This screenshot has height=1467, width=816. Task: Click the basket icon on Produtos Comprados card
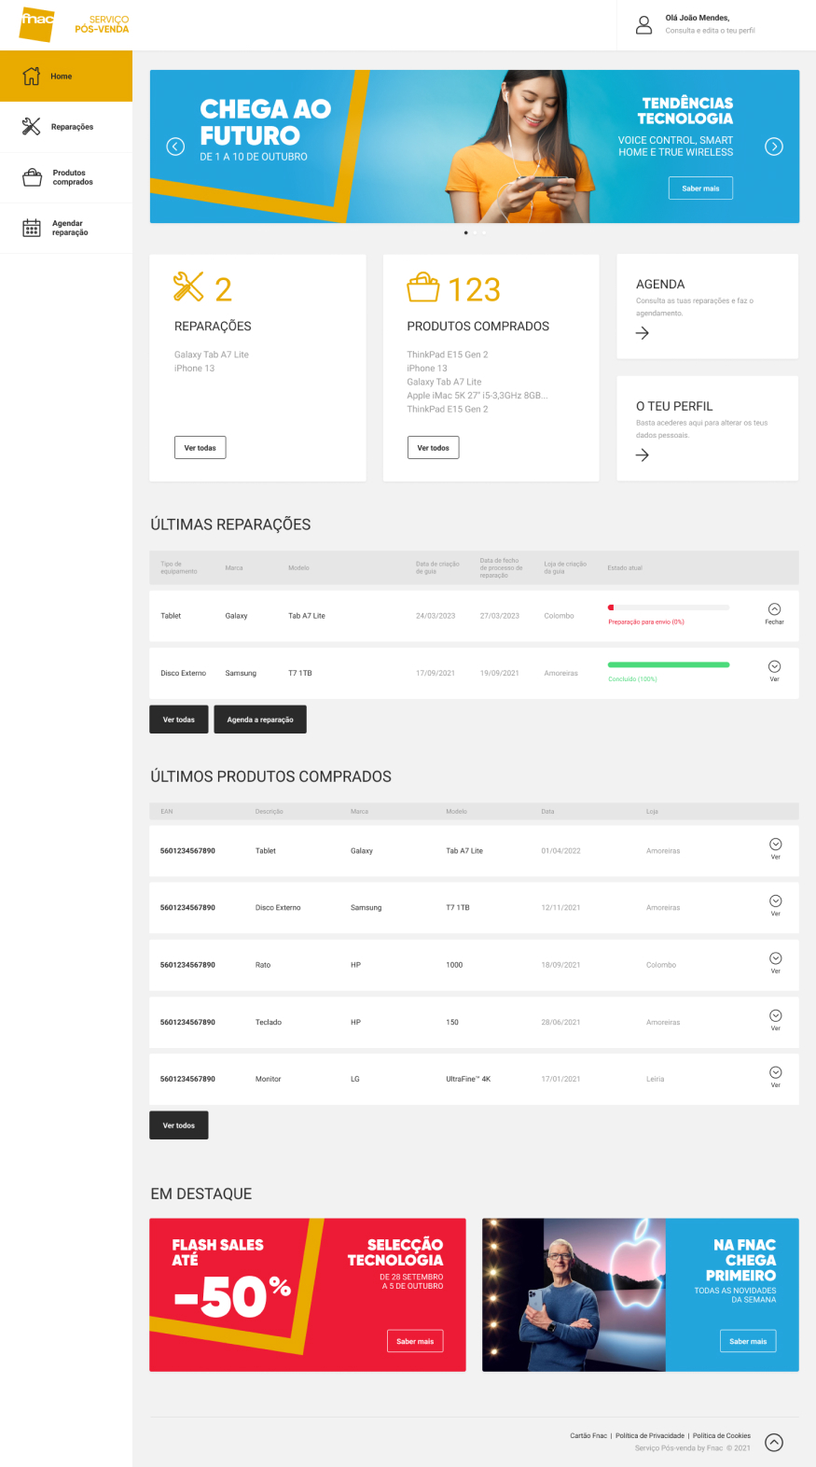pyautogui.click(x=422, y=286)
